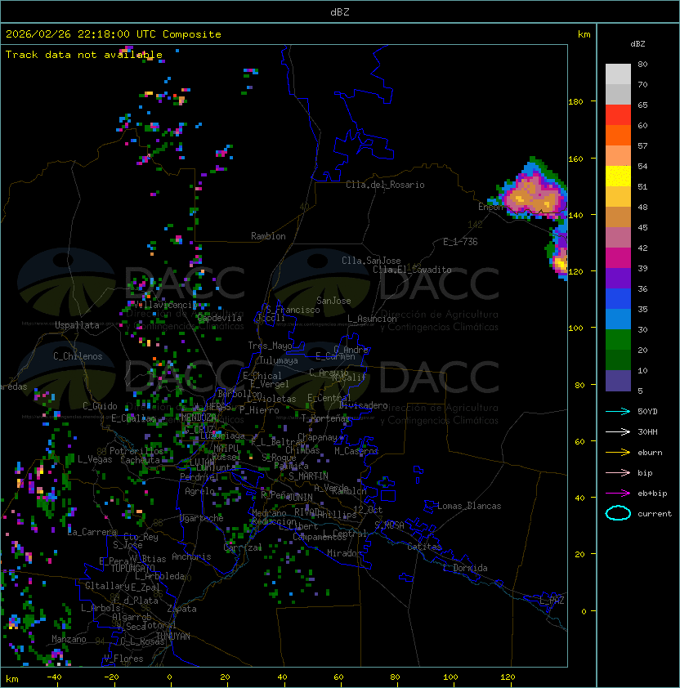The height and width of the screenshot is (688, 680).
Task: Click the Villavicencio map label
Action: tap(165, 305)
